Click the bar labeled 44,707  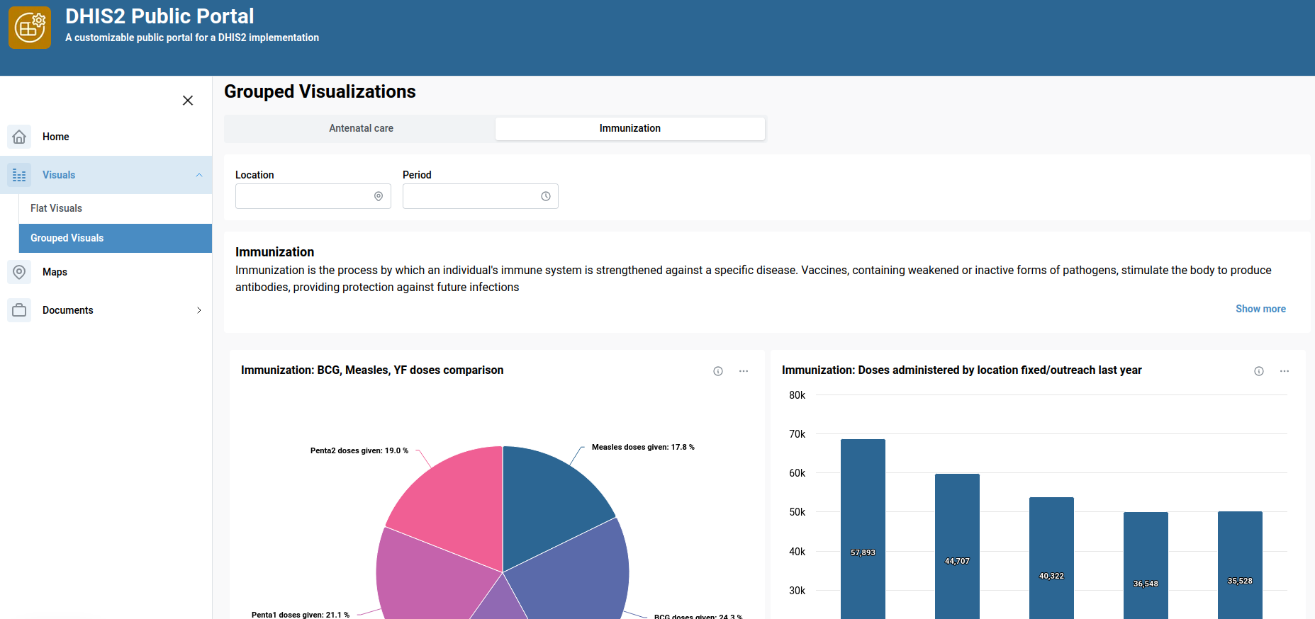[957, 546]
